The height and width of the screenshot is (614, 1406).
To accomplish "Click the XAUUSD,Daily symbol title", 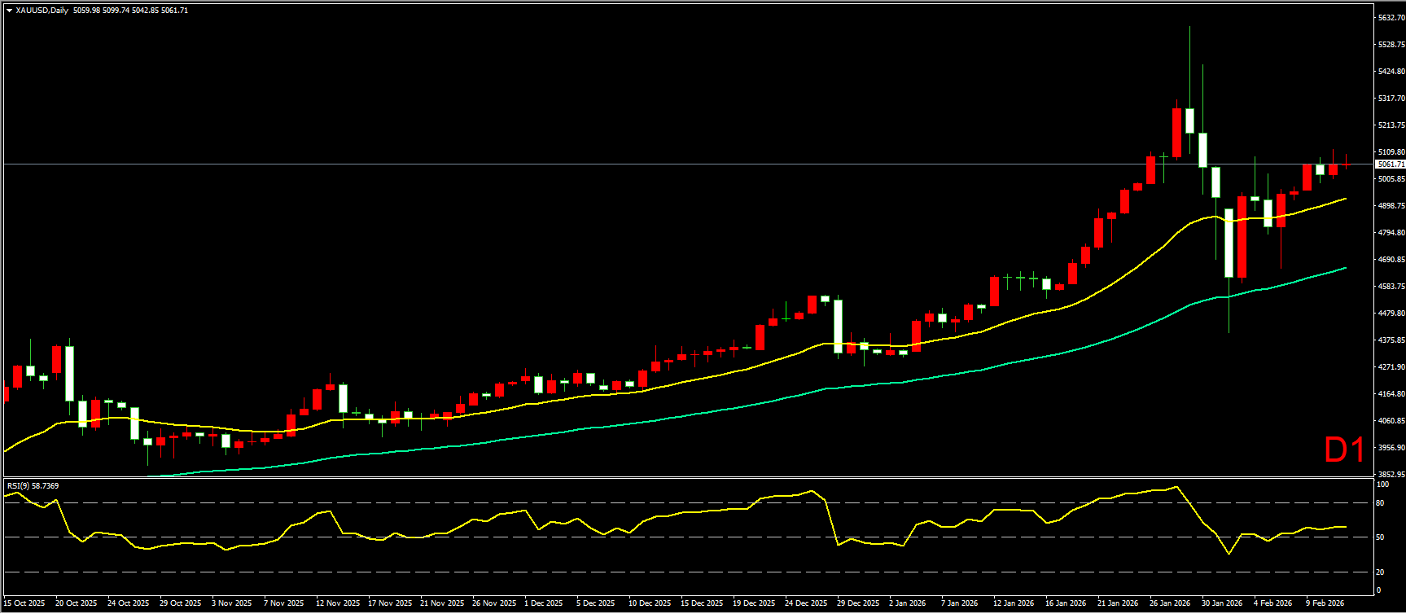I will [x=42, y=11].
